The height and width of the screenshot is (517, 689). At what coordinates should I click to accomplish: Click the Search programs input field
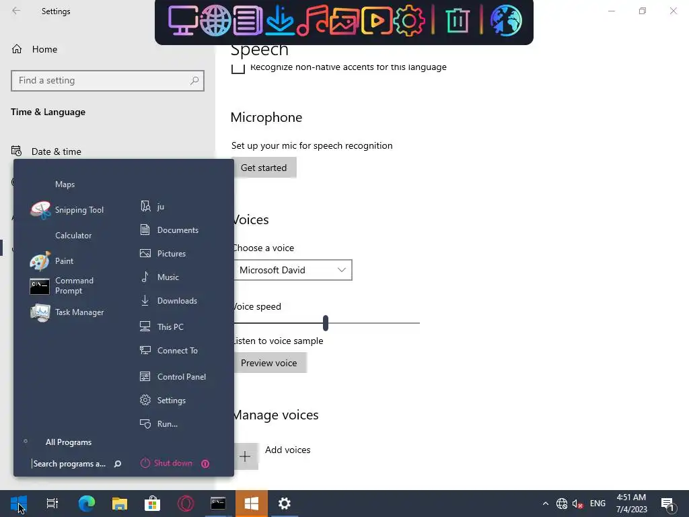coord(69,464)
